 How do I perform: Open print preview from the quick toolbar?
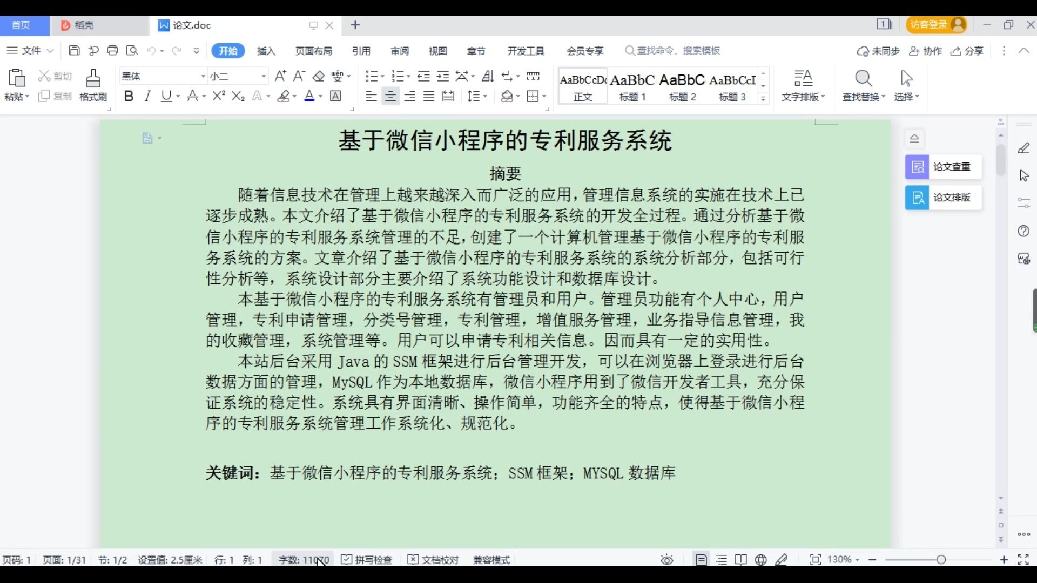132,50
